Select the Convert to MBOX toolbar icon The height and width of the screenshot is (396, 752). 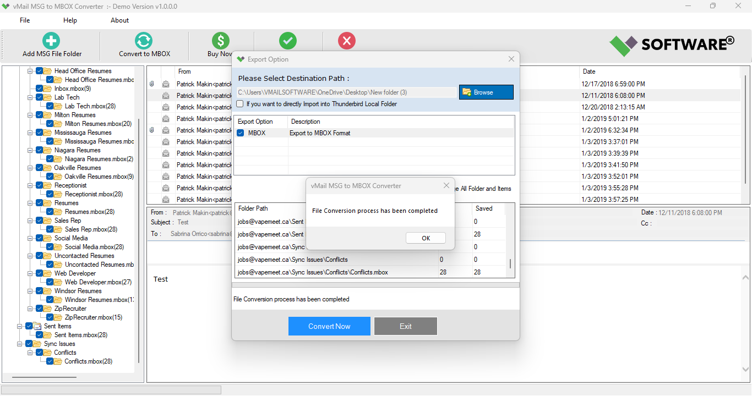coord(144,41)
